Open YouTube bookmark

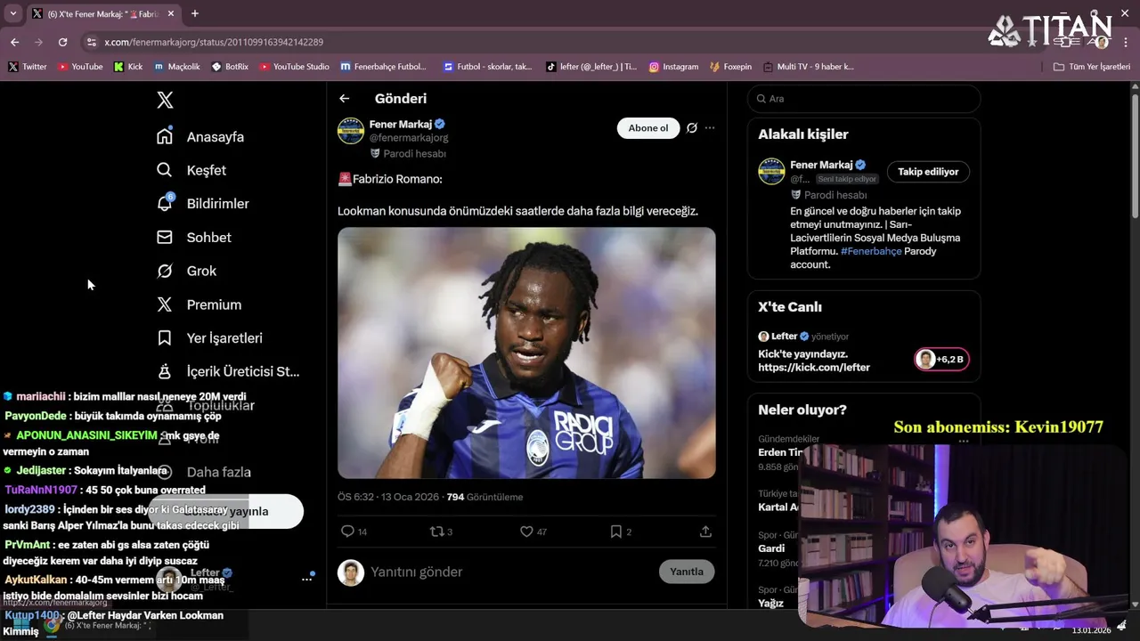click(80, 67)
